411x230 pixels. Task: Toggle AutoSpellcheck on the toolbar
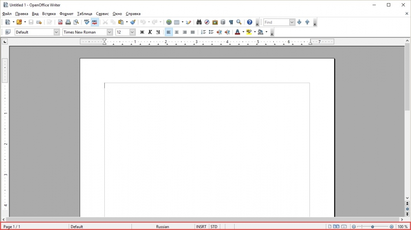95,22
